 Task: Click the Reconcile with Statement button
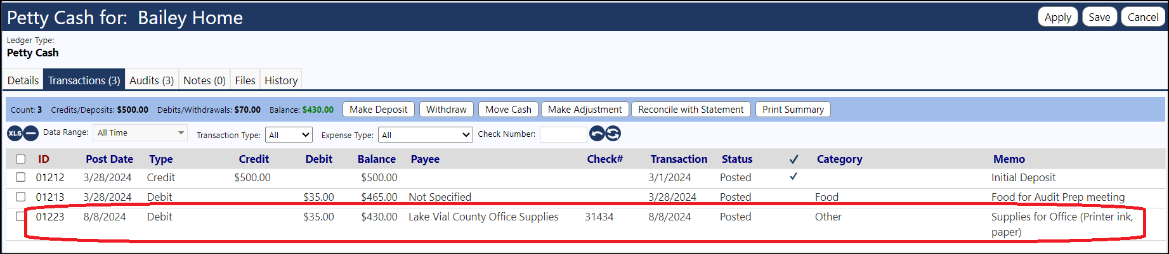click(x=691, y=110)
